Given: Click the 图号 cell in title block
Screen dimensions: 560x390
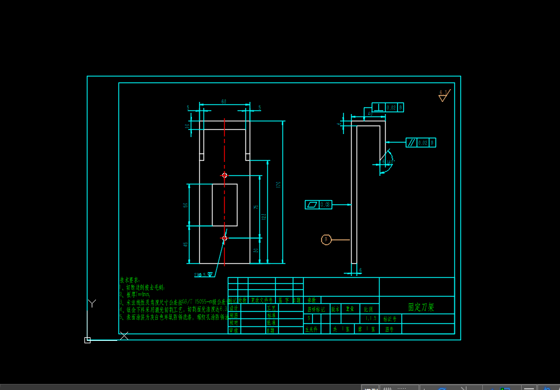Looking at the screenshot, I should pos(391,329).
